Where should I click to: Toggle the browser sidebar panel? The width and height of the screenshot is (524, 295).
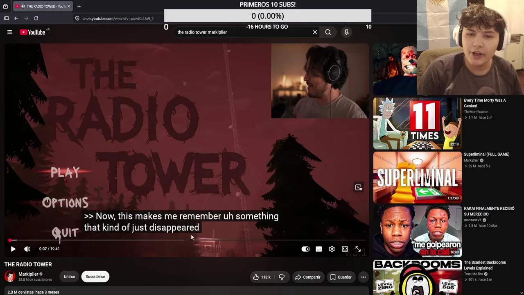point(7,18)
